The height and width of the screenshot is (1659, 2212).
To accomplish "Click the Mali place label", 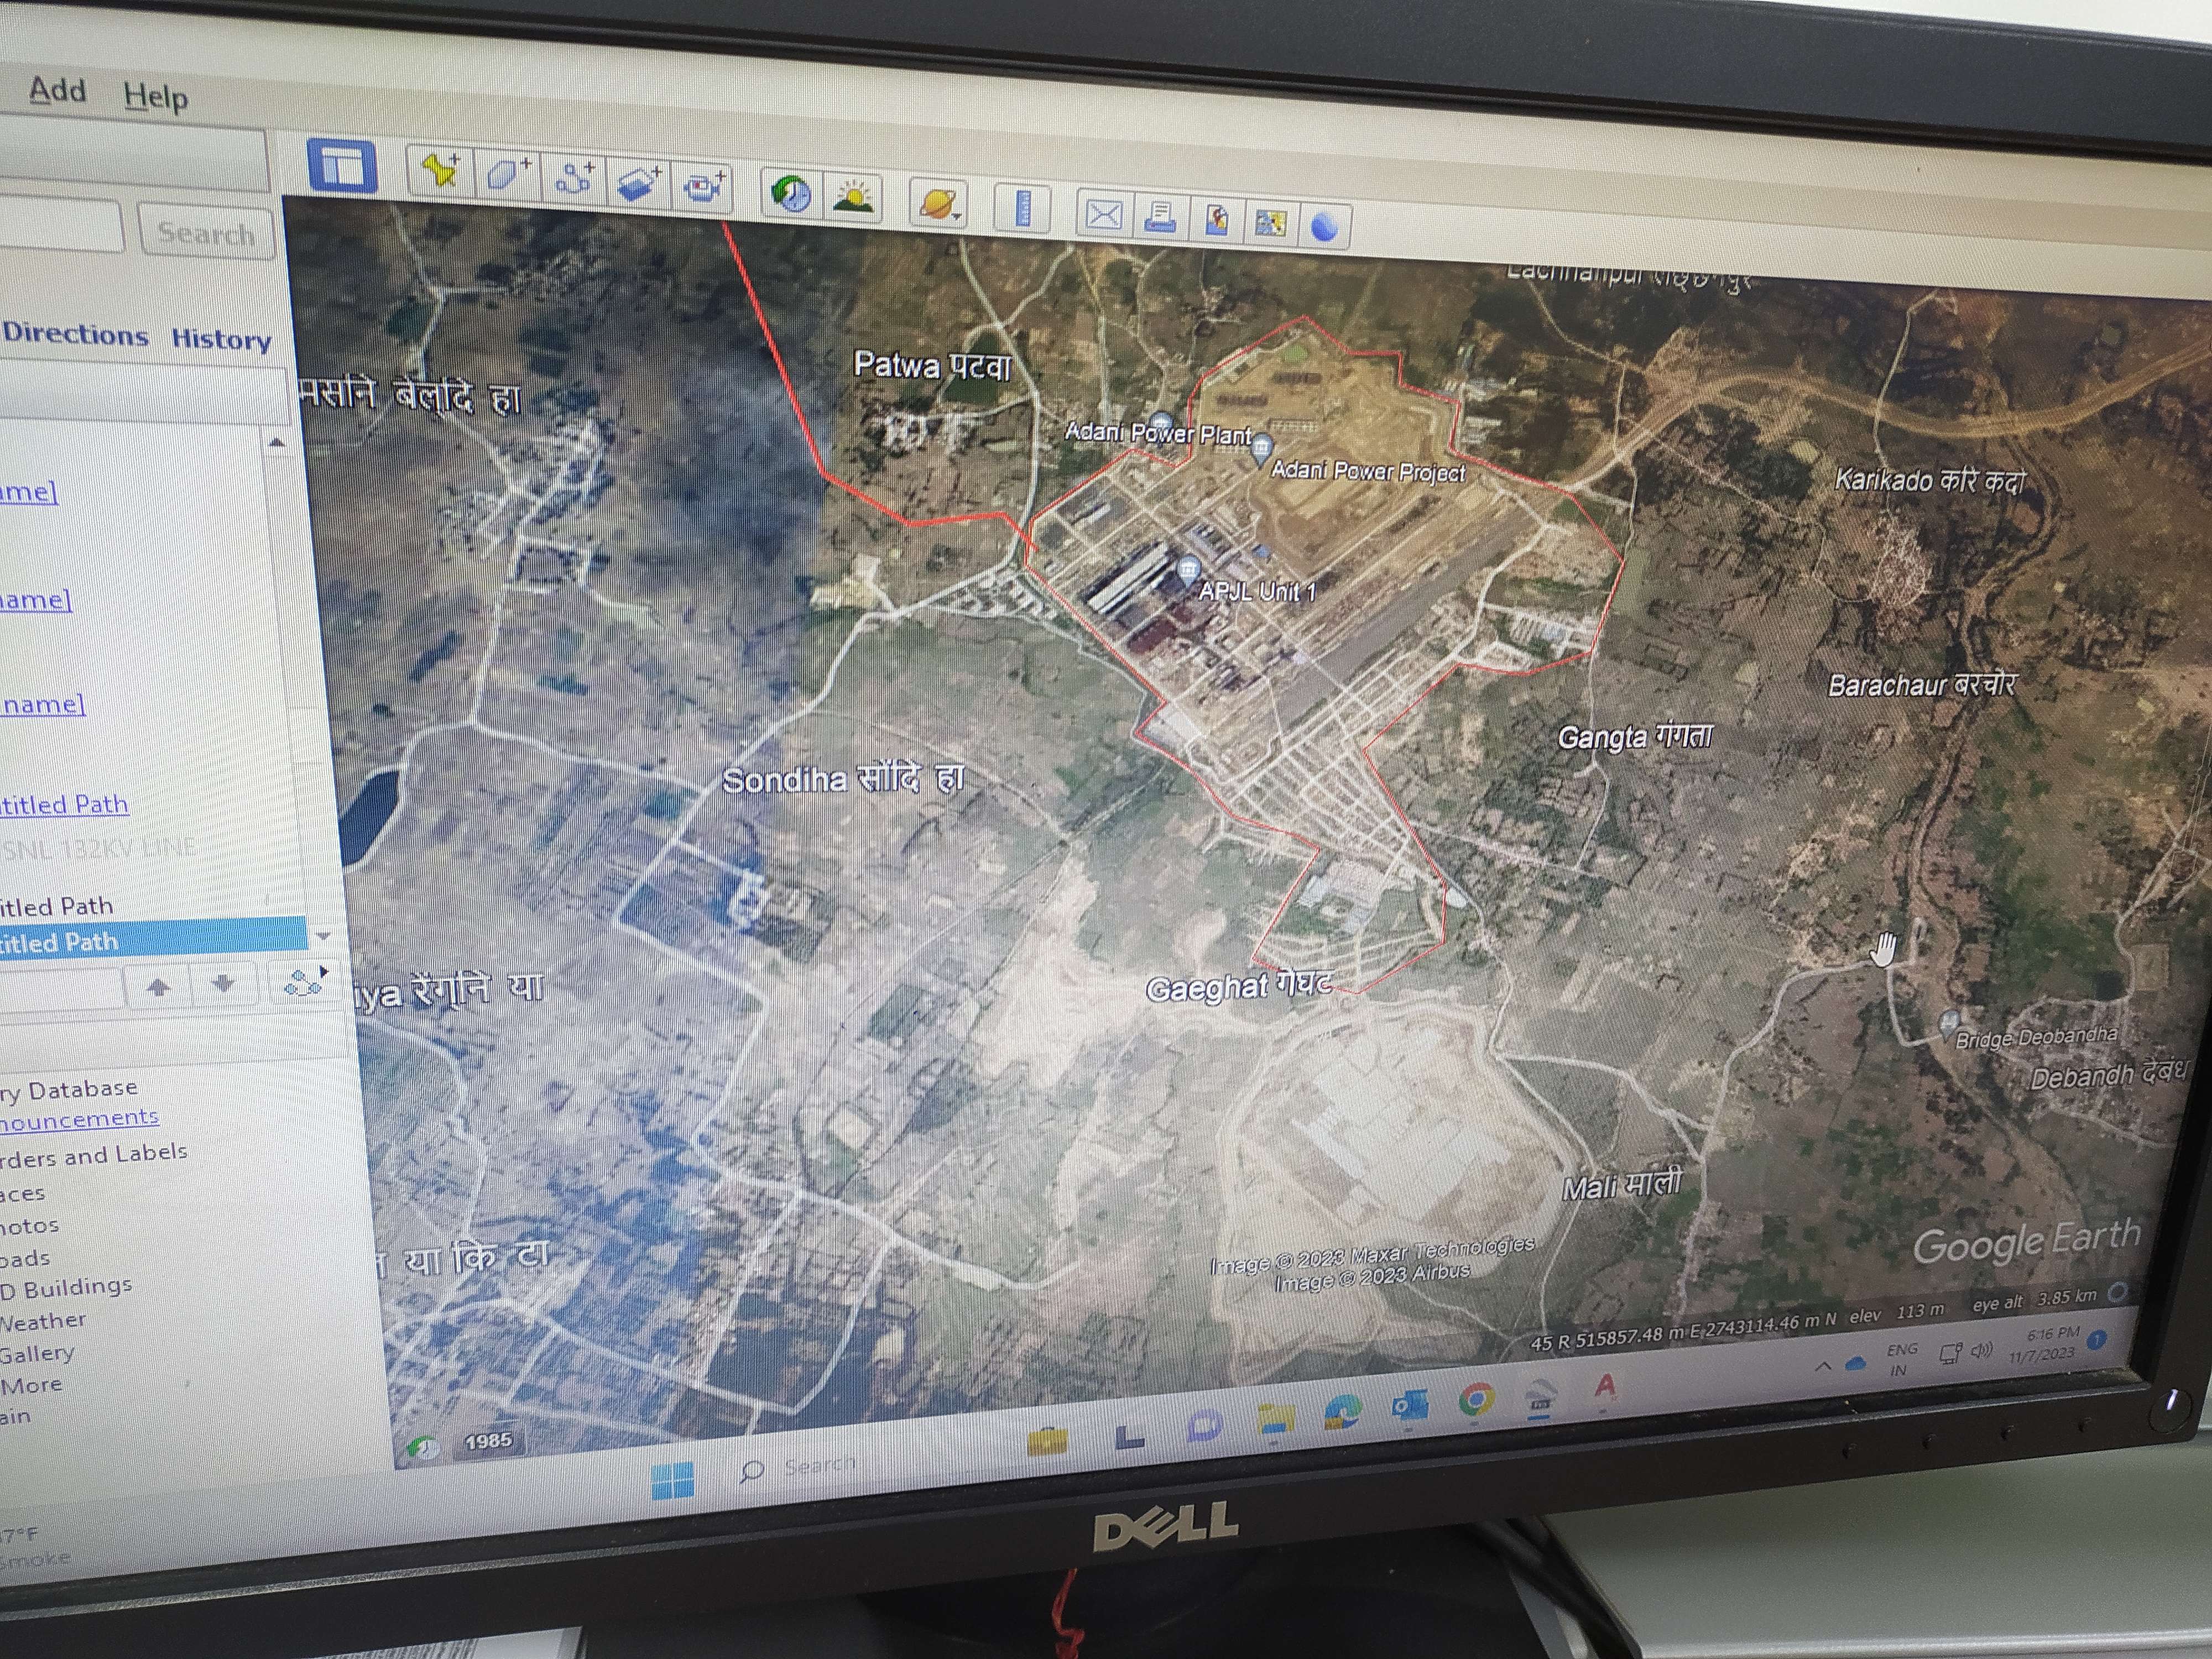I will tap(1622, 1186).
